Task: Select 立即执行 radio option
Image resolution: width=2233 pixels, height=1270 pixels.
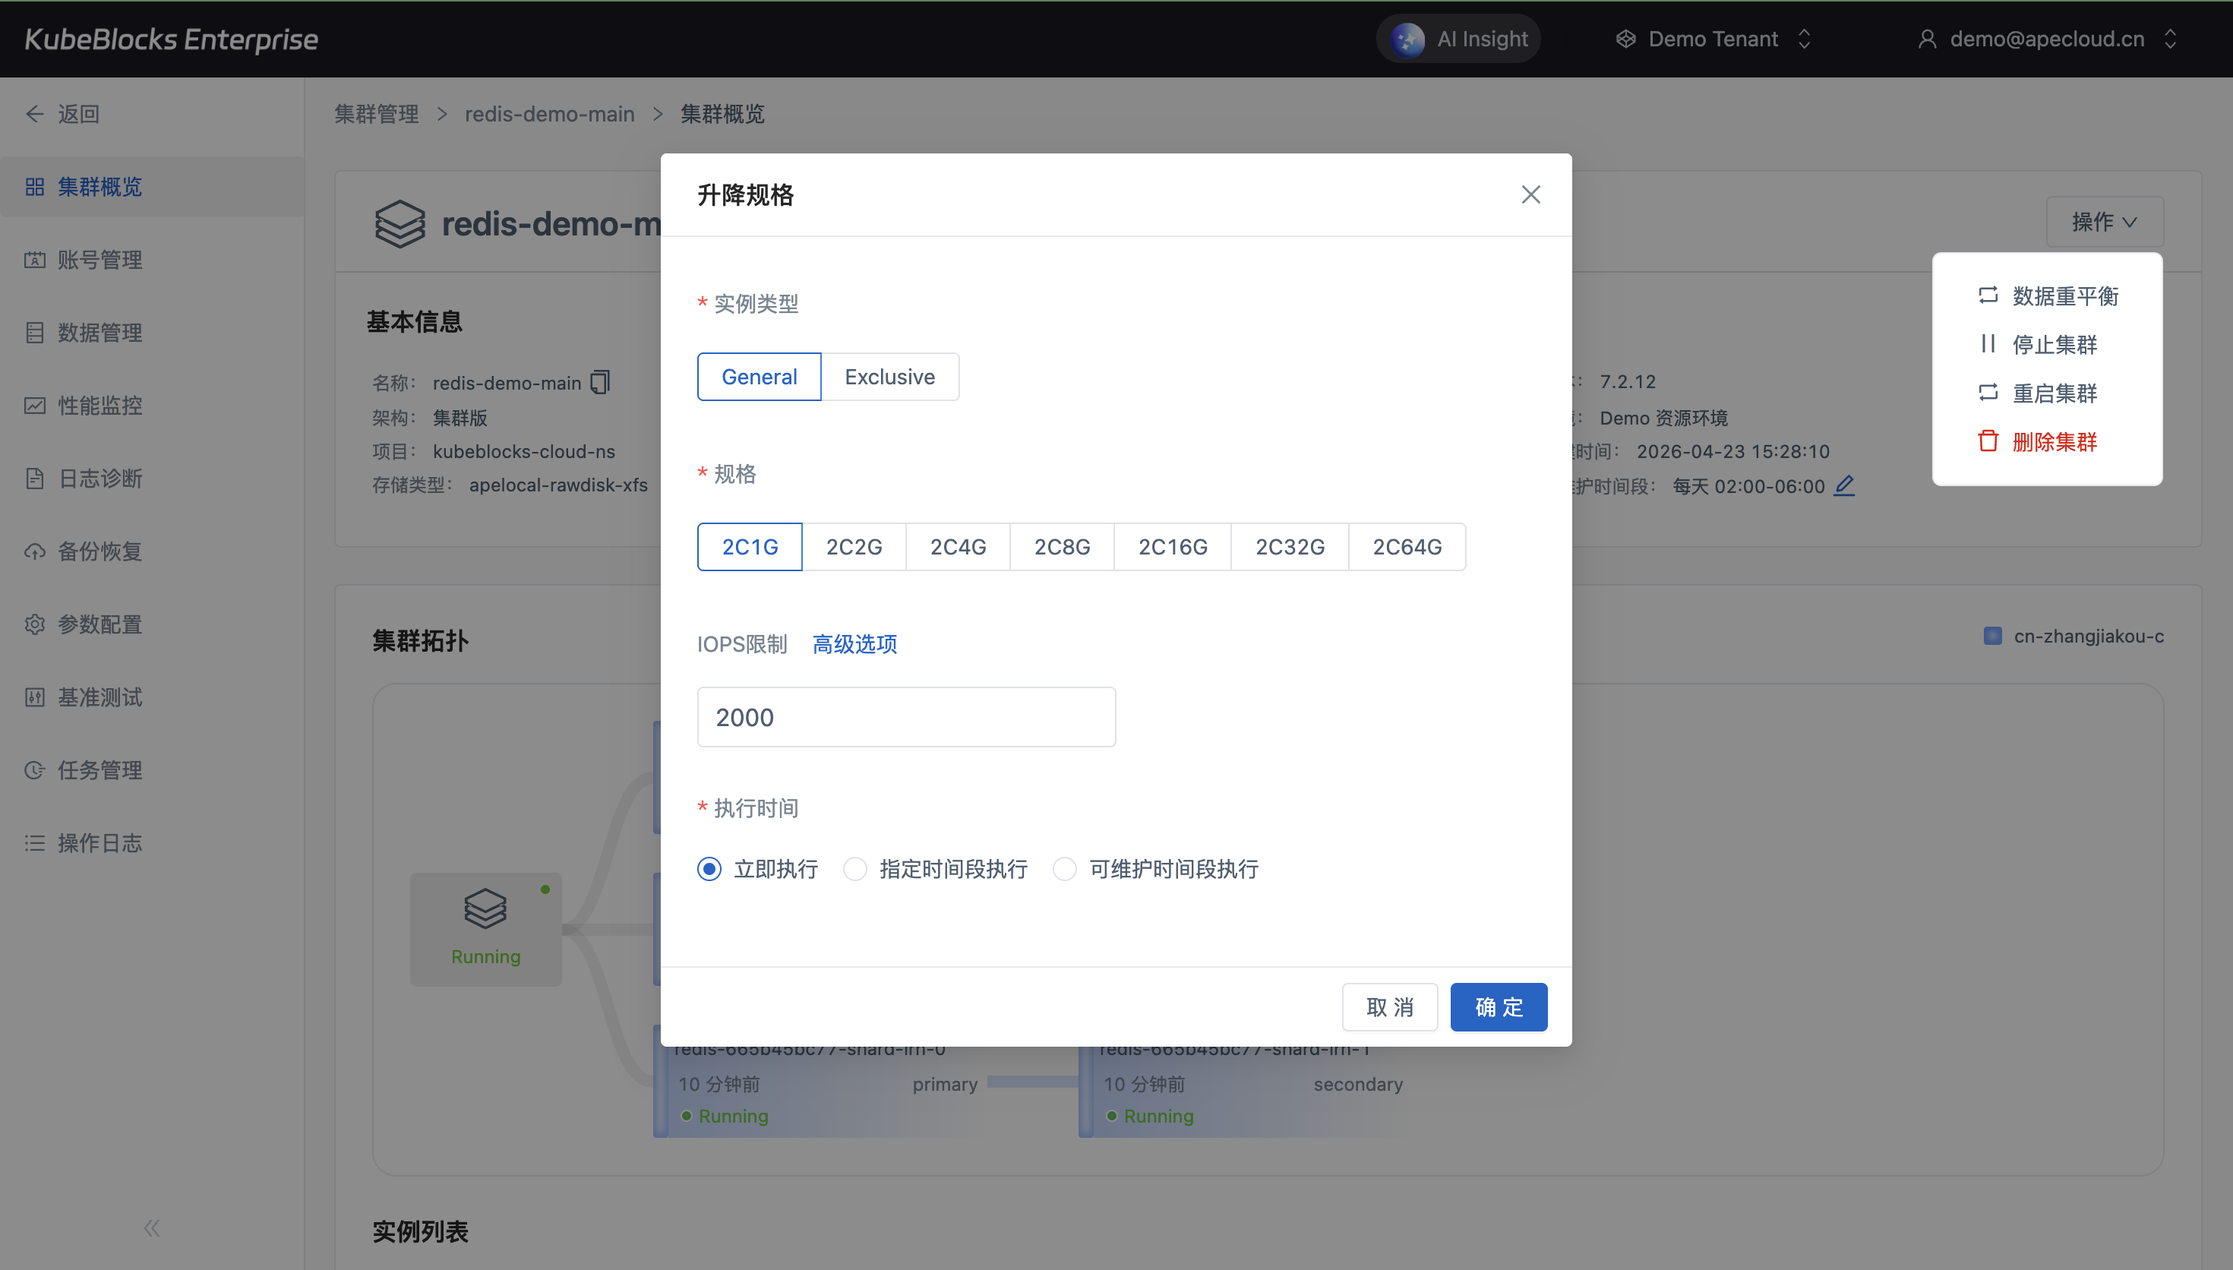Action: (709, 869)
